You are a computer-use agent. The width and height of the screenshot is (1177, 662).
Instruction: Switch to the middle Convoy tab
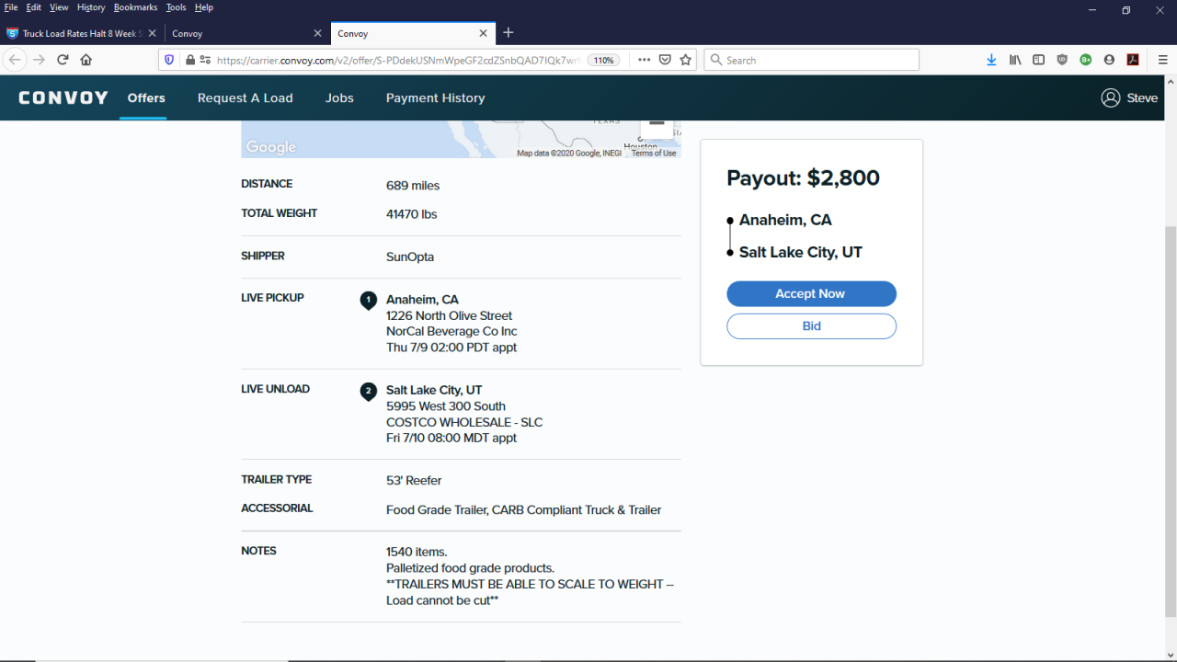point(239,33)
